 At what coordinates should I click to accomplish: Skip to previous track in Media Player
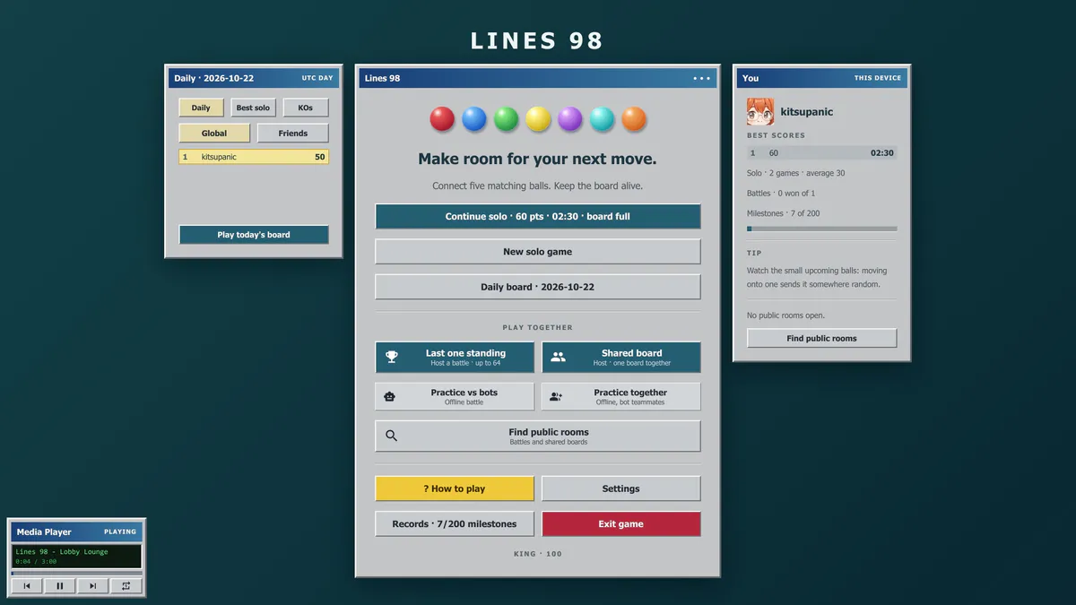pyautogui.click(x=27, y=586)
